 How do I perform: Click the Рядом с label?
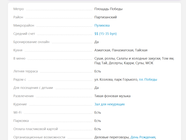click(20, 80)
